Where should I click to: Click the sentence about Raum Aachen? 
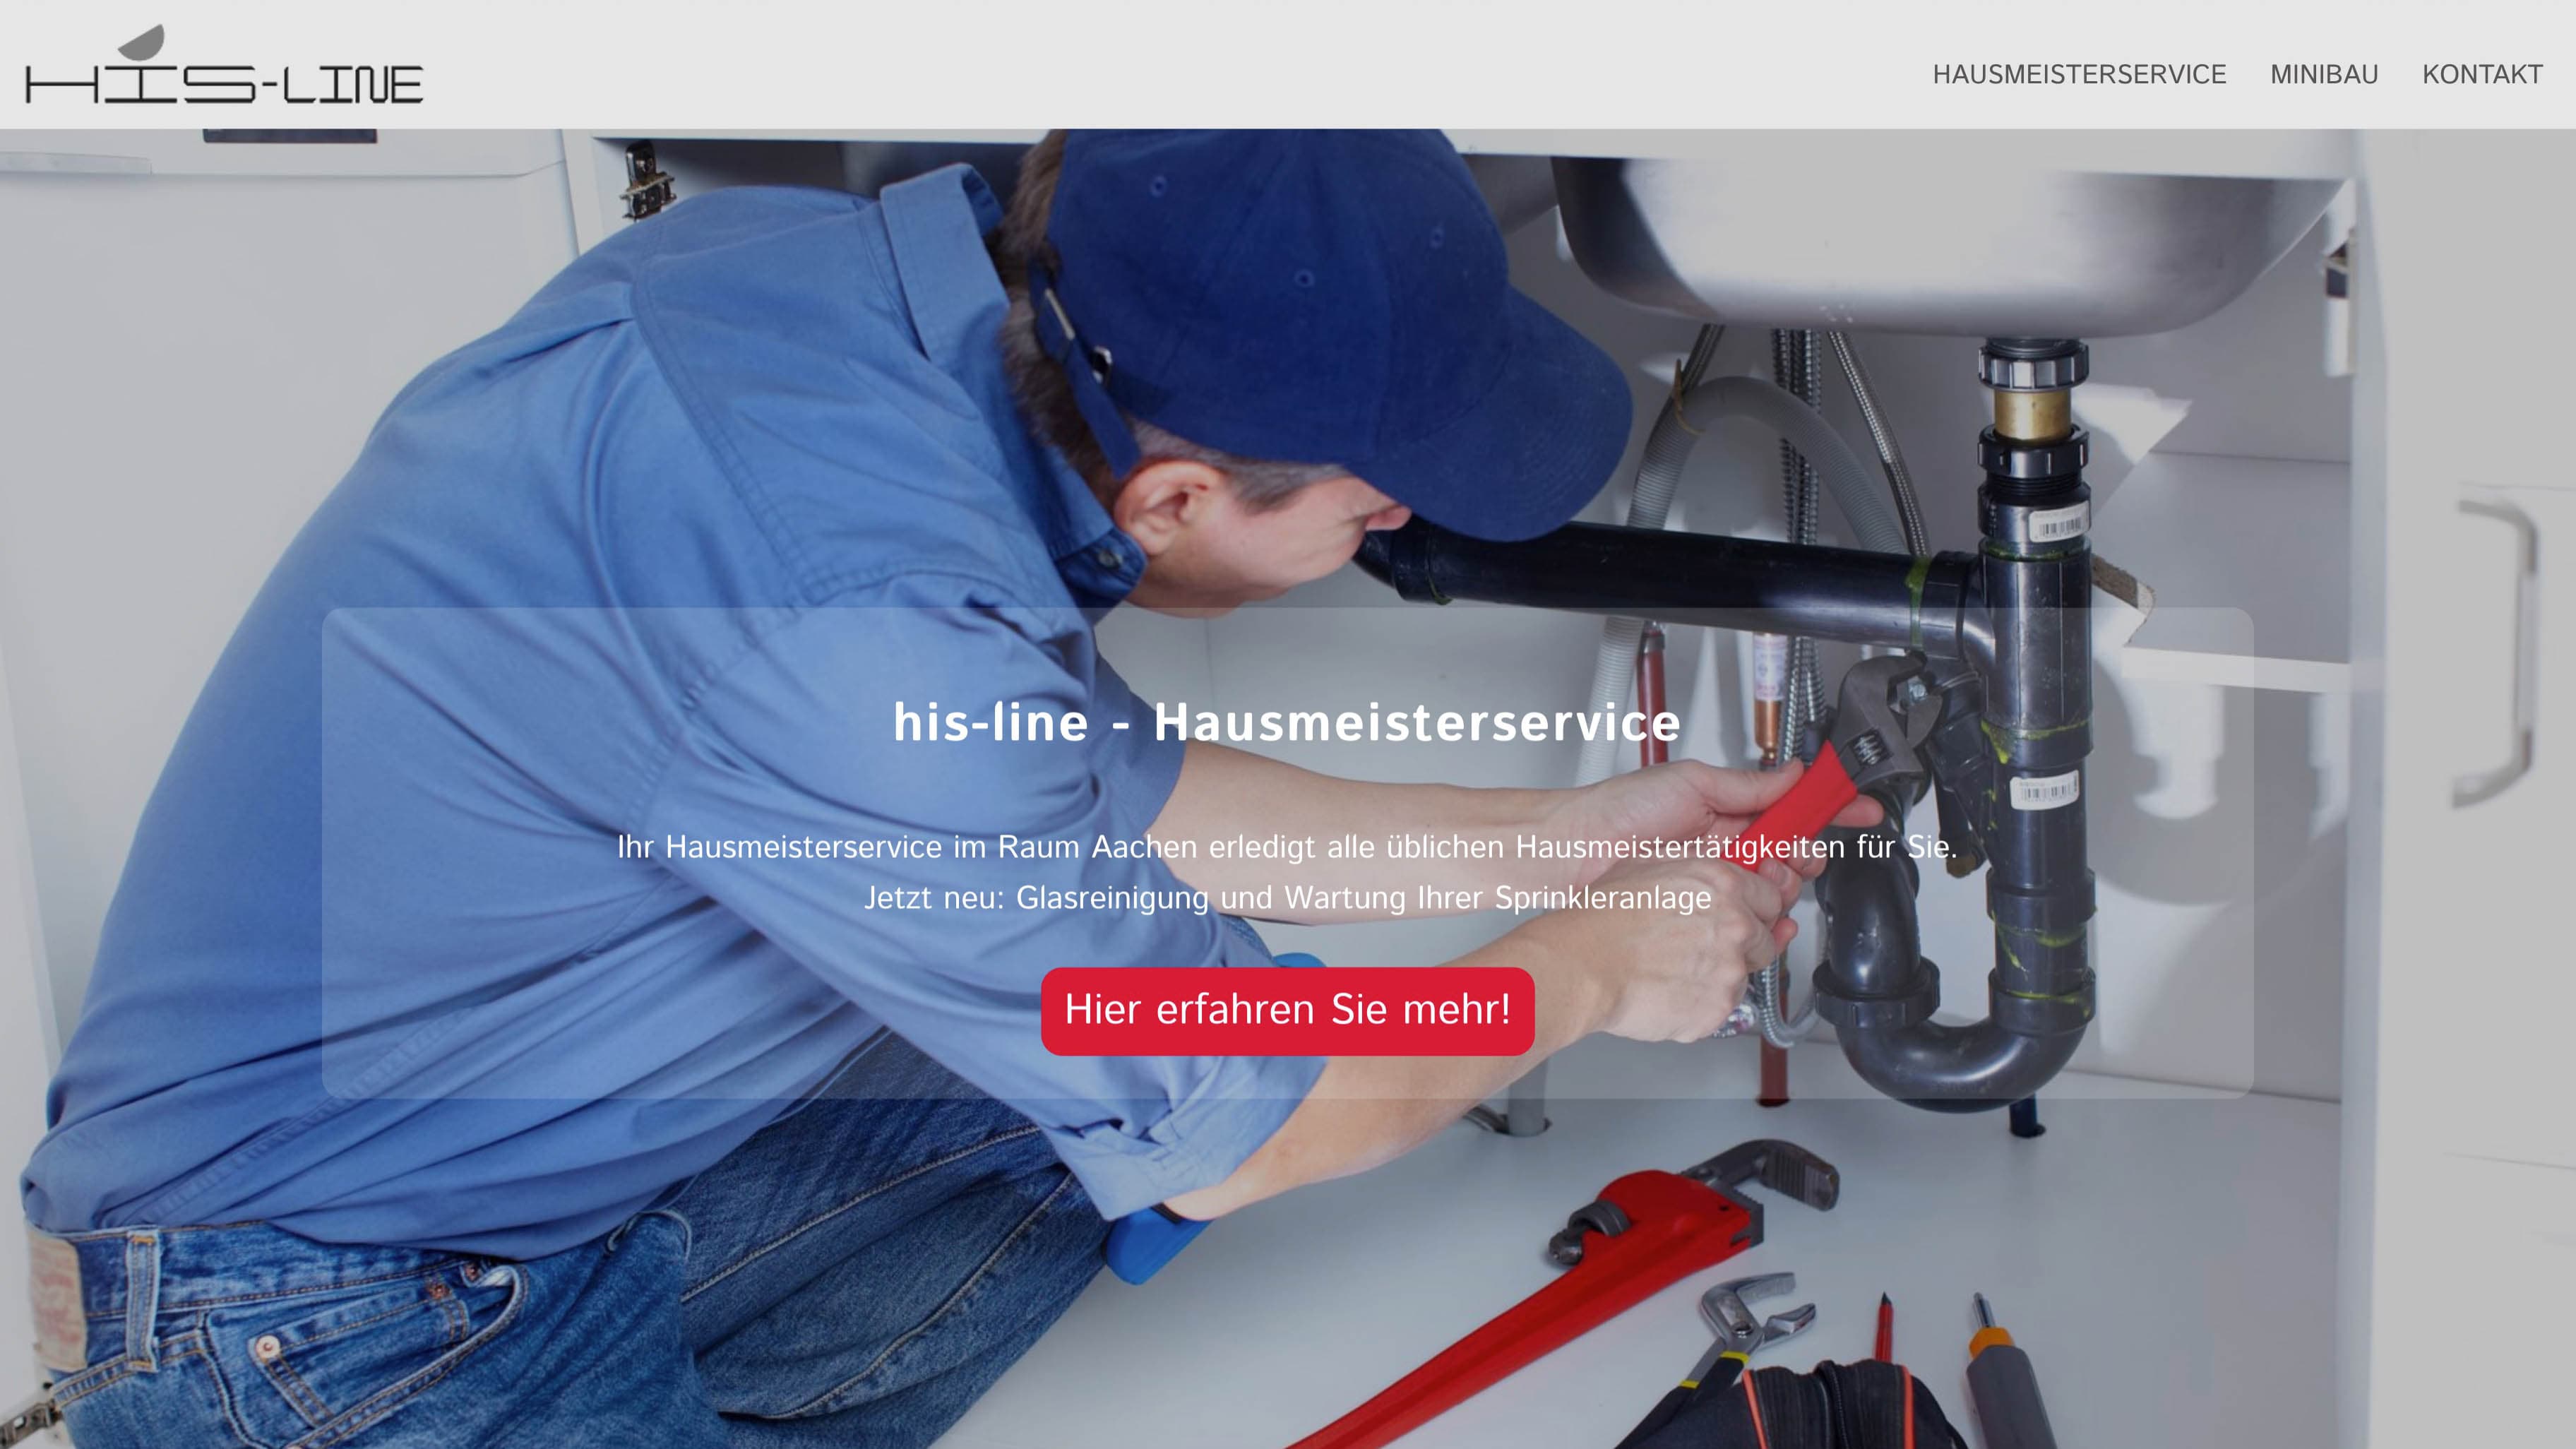(x=1287, y=847)
